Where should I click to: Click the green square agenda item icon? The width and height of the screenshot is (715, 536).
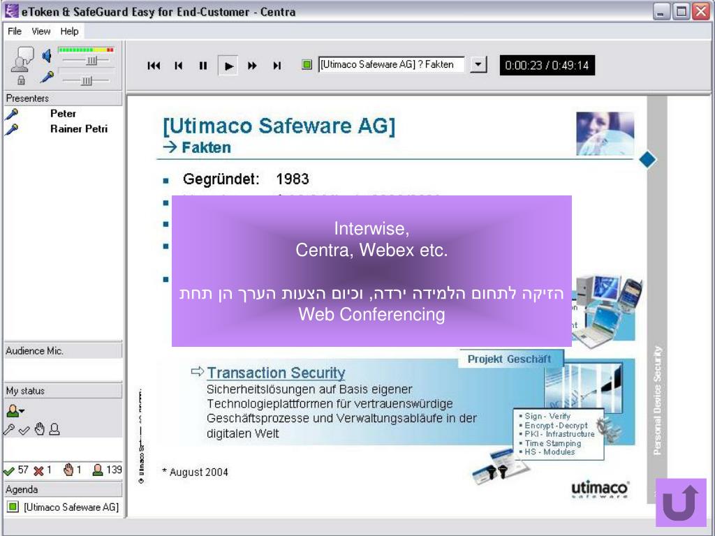13,507
